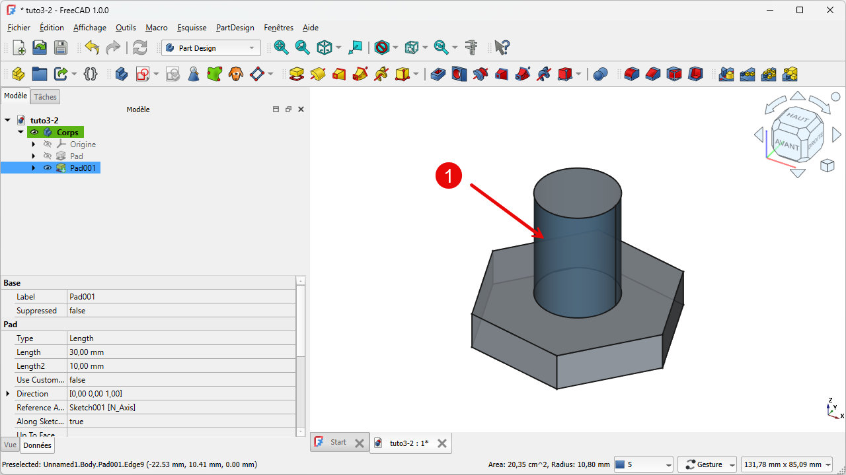Switch to the Tâches tab

(x=46, y=97)
